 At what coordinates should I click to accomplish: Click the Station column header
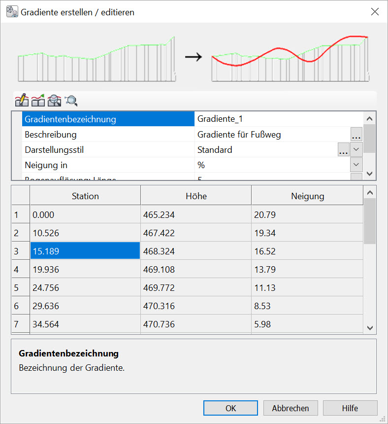click(85, 196)
